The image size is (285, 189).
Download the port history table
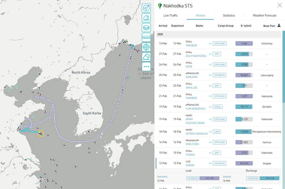coord(279,26)
